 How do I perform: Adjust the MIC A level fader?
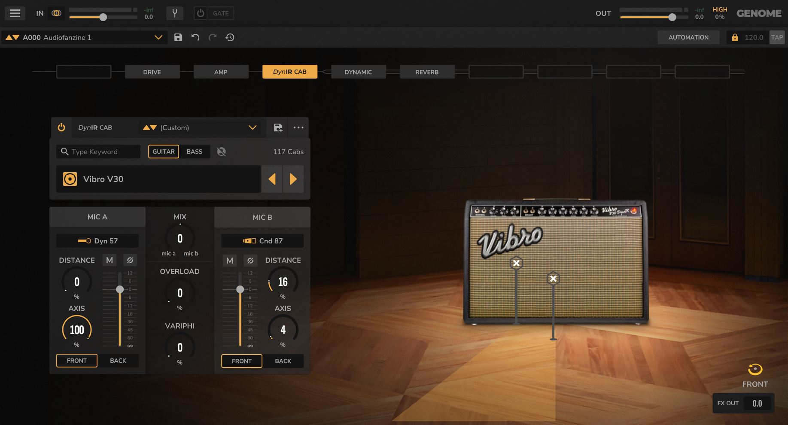(x=120, y=289)
